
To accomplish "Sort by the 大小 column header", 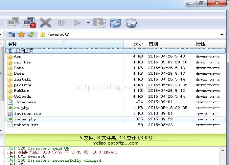I will point(135,44).
